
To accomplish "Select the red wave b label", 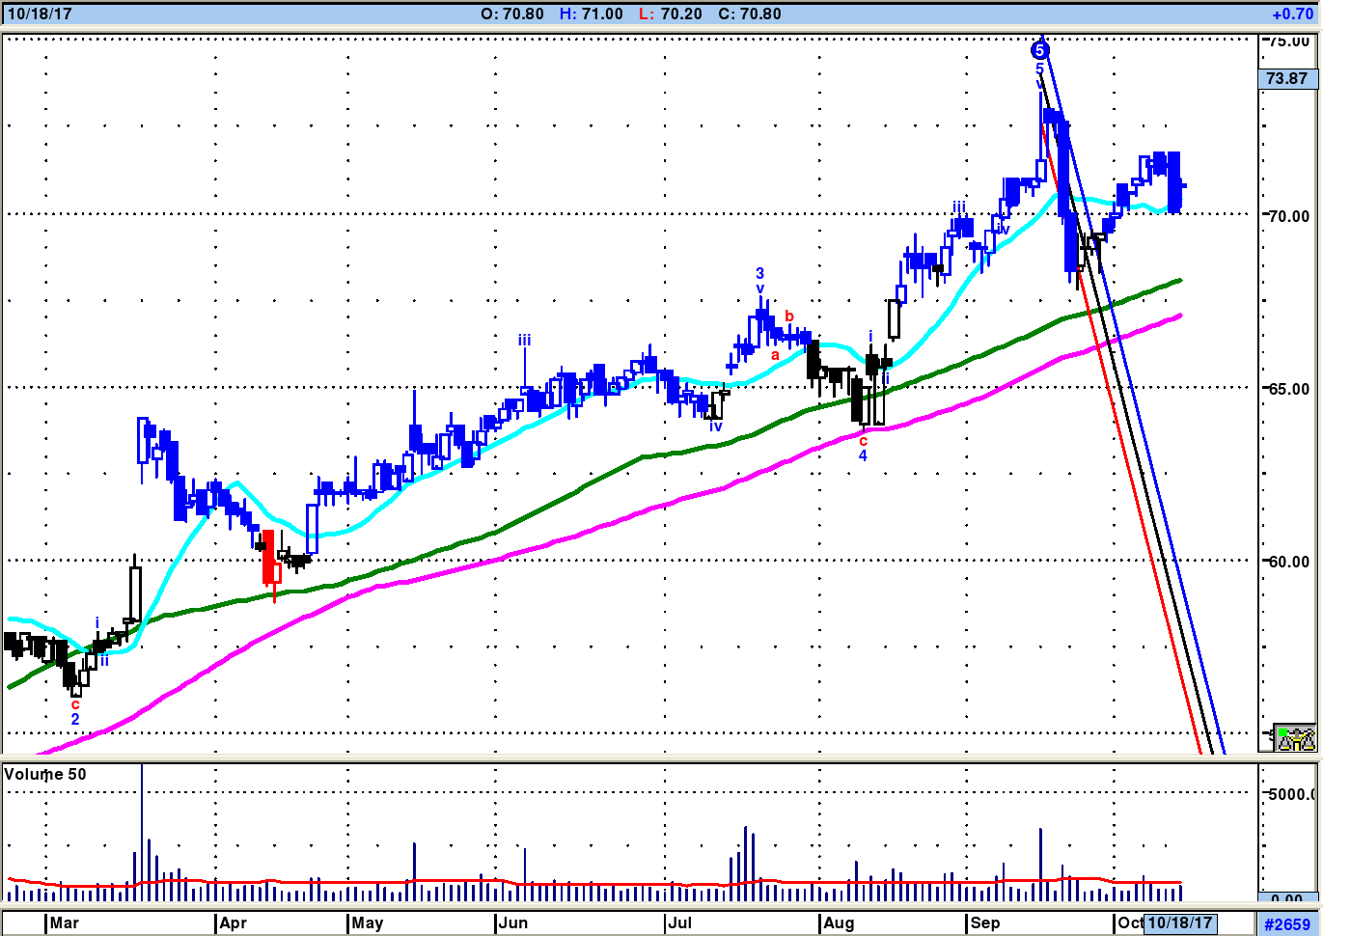I will point(789,316).
